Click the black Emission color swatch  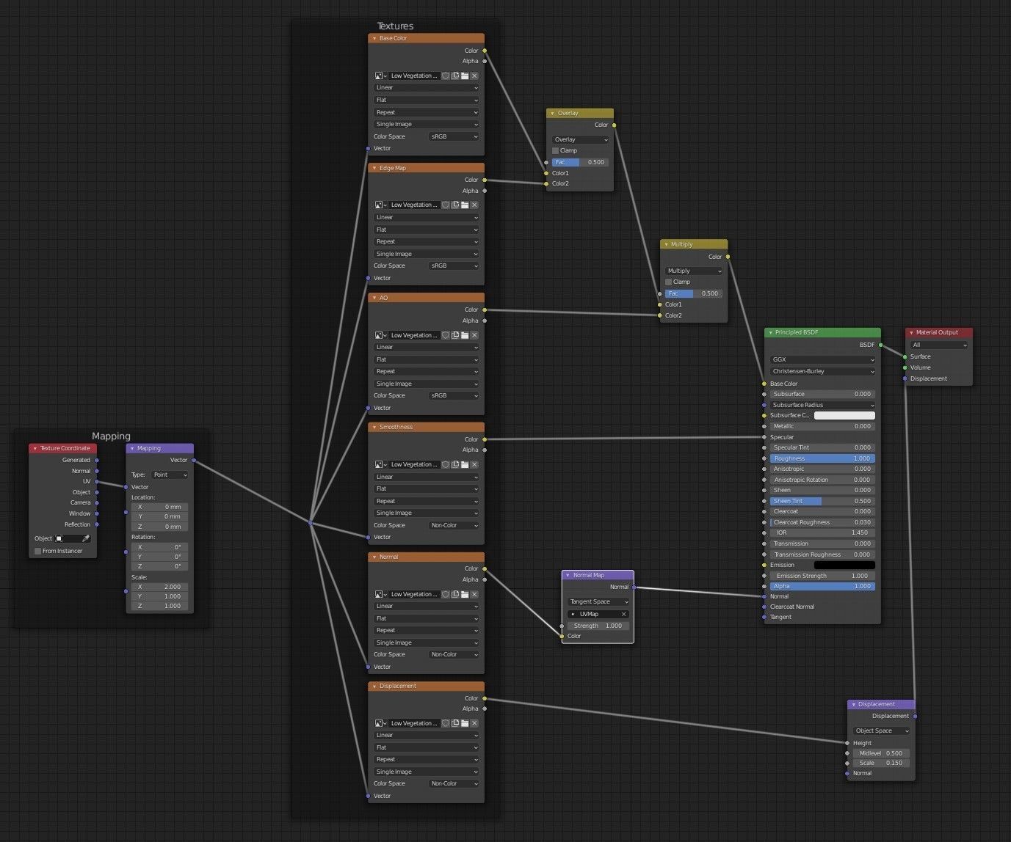coord(844,565)
